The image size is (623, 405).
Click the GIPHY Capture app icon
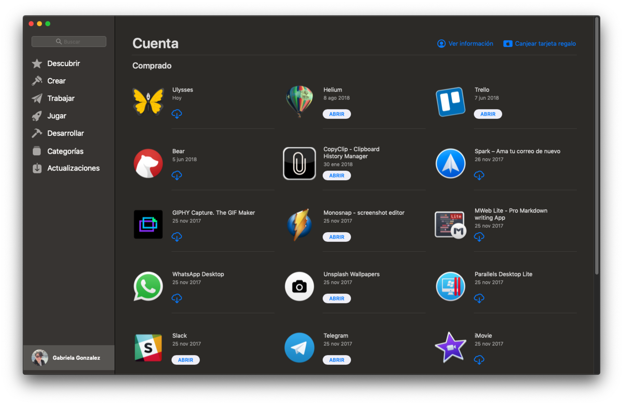(x=148, y=224)
